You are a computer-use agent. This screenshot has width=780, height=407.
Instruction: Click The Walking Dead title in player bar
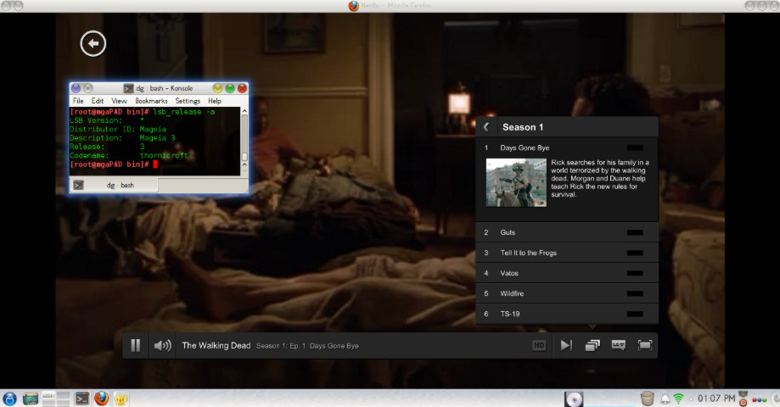(216, 345)
